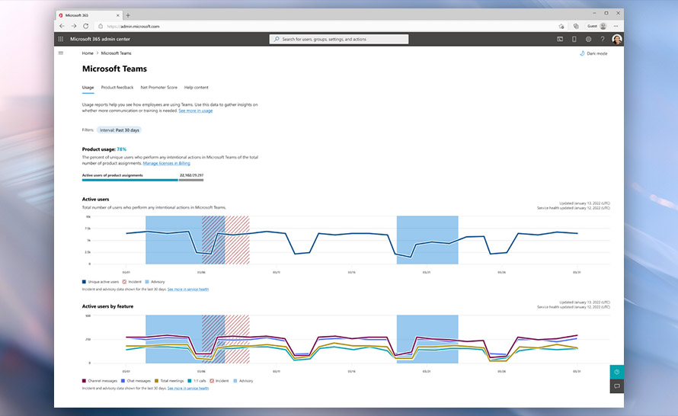Go to Home breadcrumb

88,53
